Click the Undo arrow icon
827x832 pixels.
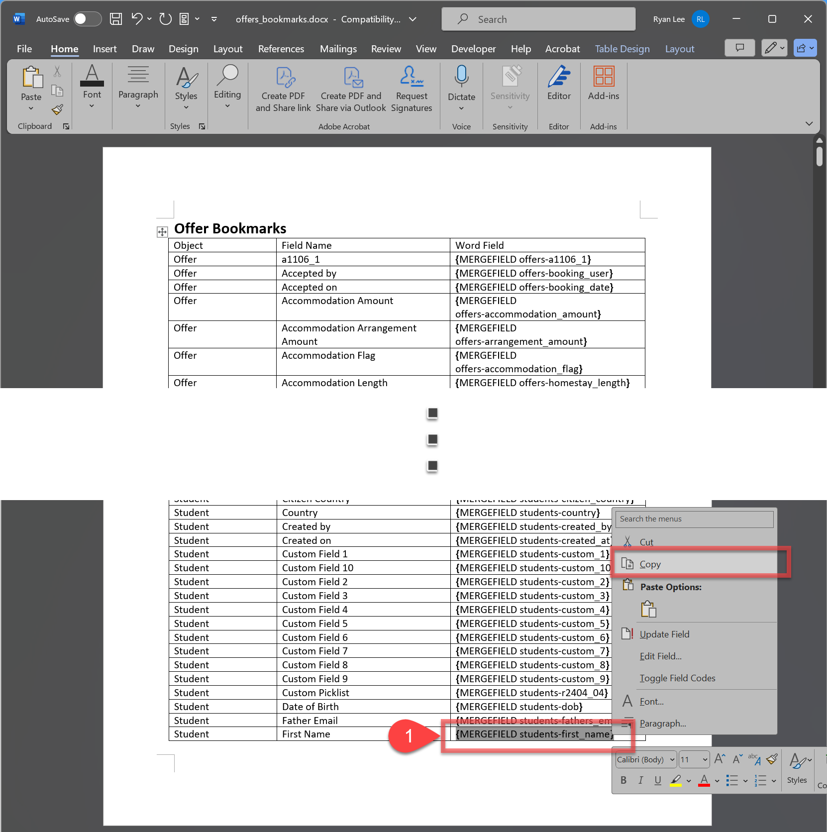pyautogui.click(x=137, y=19)
